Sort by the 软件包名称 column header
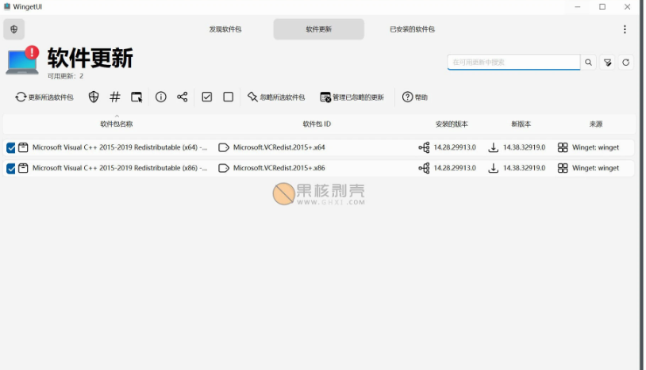Image resolution: width=646 pixels, height=370 pixels. pos(117,124)
